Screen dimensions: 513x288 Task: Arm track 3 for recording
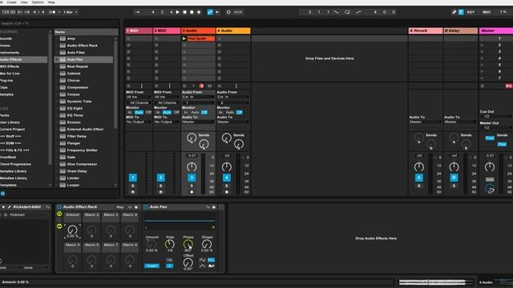(x=192, y=192)
